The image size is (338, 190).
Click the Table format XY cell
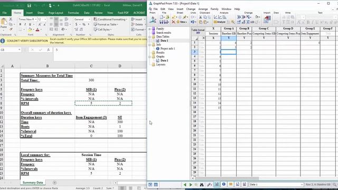coord(198,31)
